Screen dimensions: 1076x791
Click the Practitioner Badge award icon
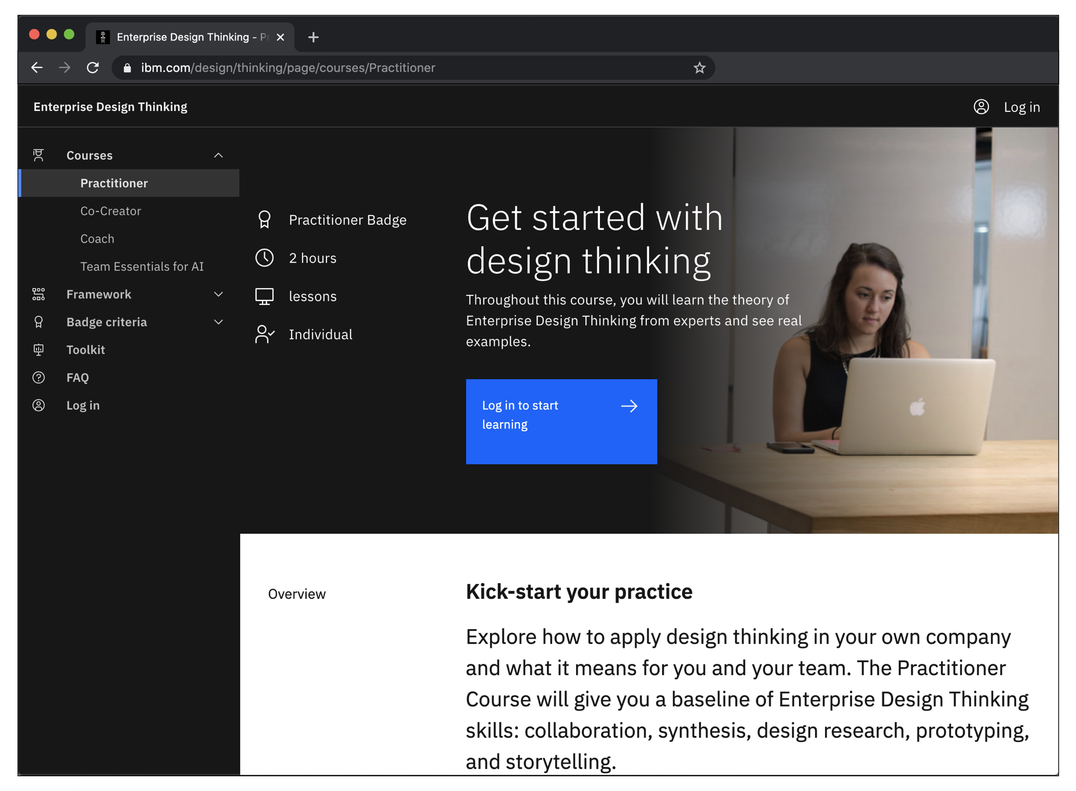265,220
